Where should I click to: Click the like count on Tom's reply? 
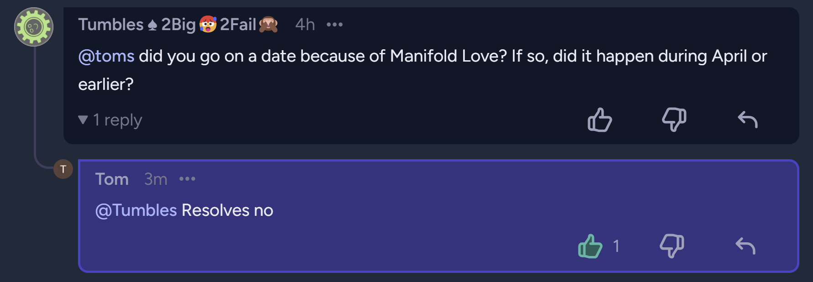point(616,246)
